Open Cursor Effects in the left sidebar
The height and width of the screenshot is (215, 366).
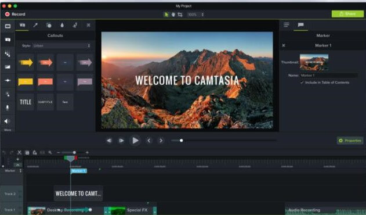8,94
